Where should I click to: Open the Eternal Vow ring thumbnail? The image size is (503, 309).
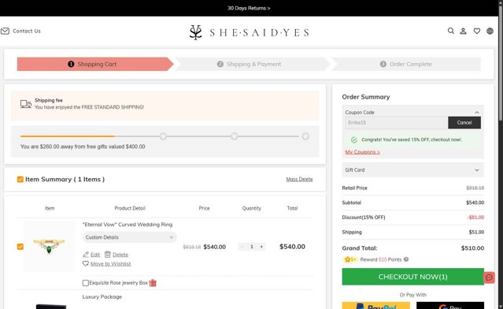[49, 247]
